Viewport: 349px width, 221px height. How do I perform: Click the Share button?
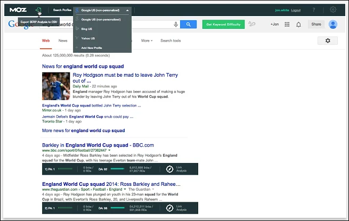click(x=316, y=24)
